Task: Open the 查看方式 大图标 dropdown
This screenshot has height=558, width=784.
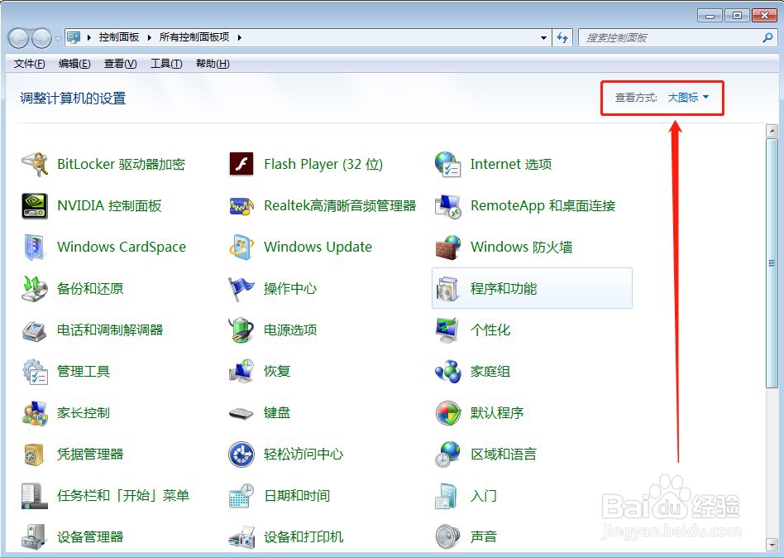Action: (689, 98)
